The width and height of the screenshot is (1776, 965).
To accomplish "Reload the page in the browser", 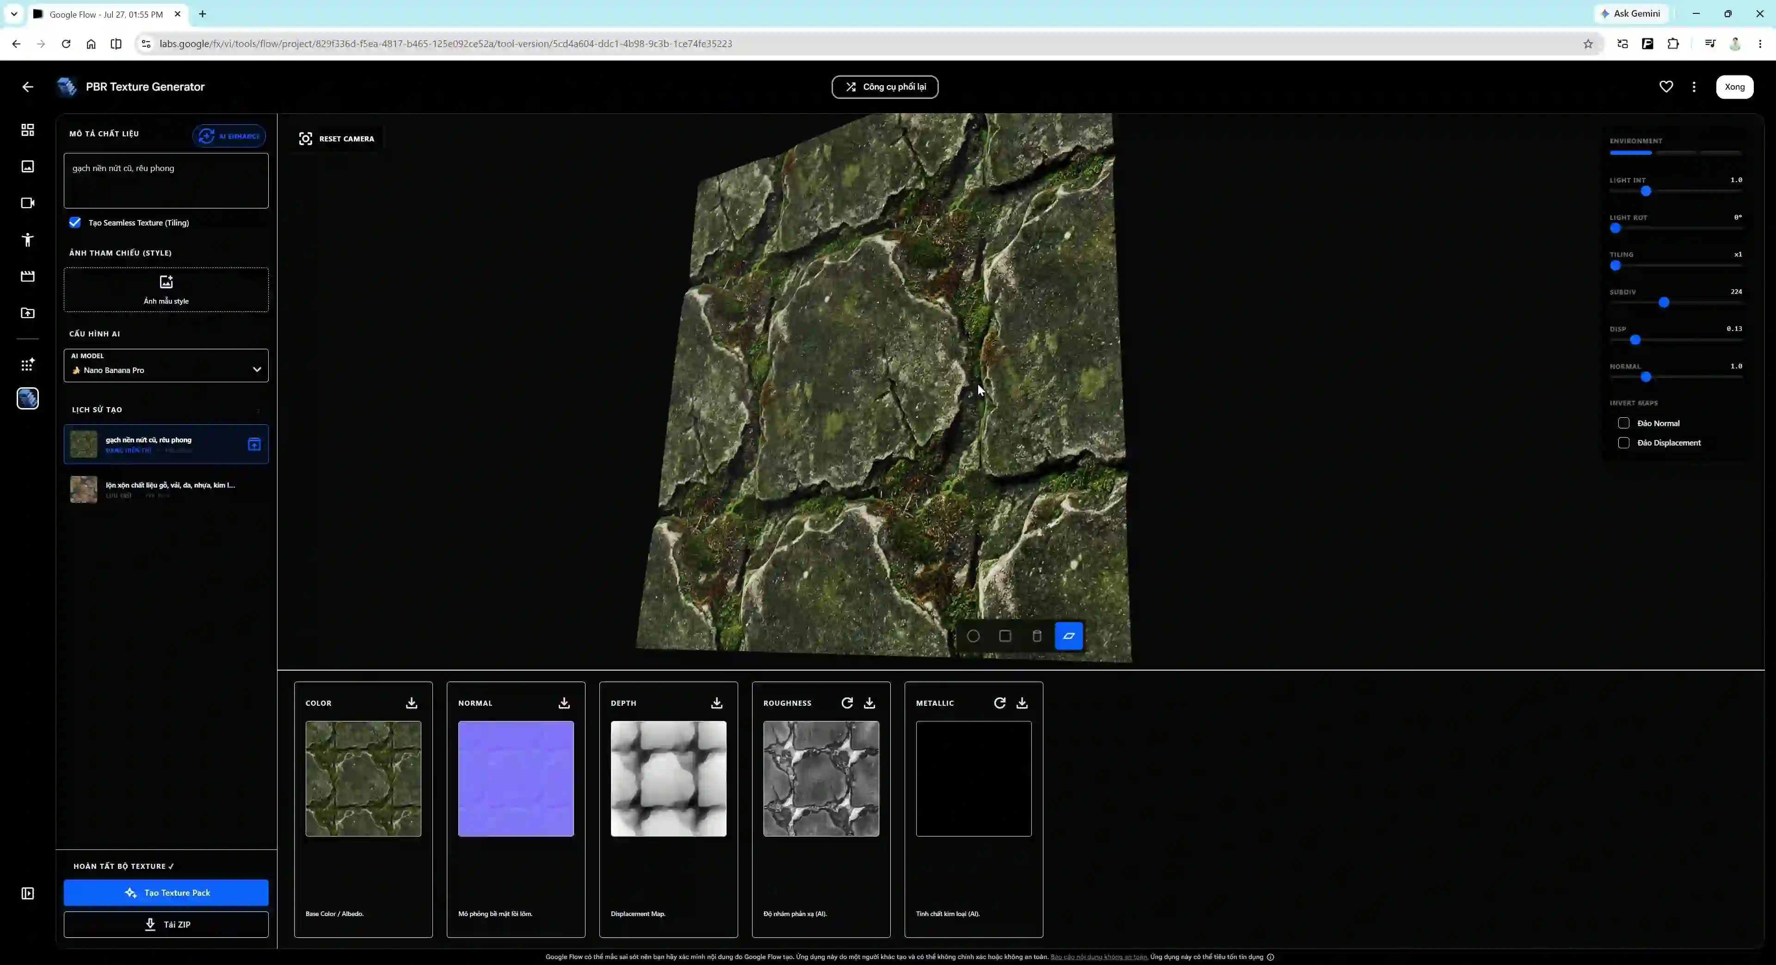I will click(66, 44).
